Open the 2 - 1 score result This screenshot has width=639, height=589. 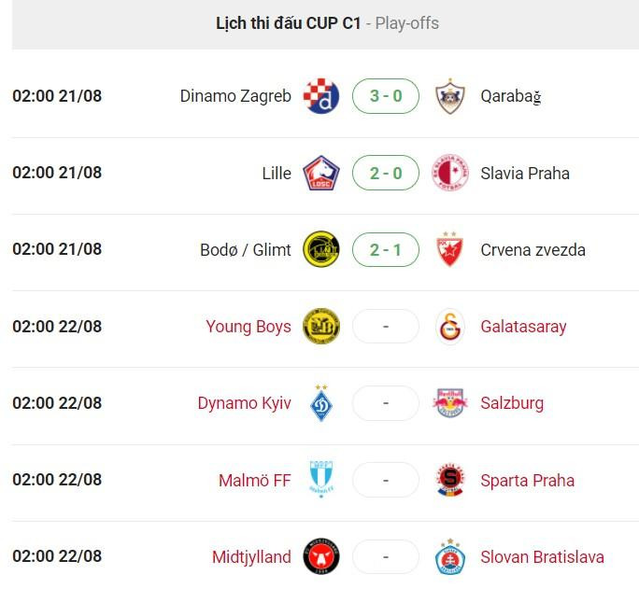pyautogui.click(x=386, y=249)
